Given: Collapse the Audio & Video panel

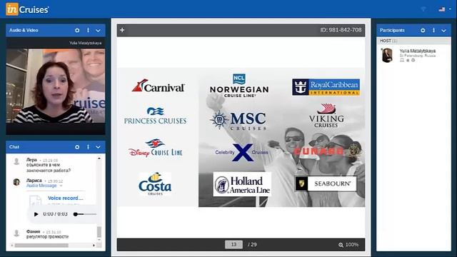Looking at the screenshot, I should (99, 31).
